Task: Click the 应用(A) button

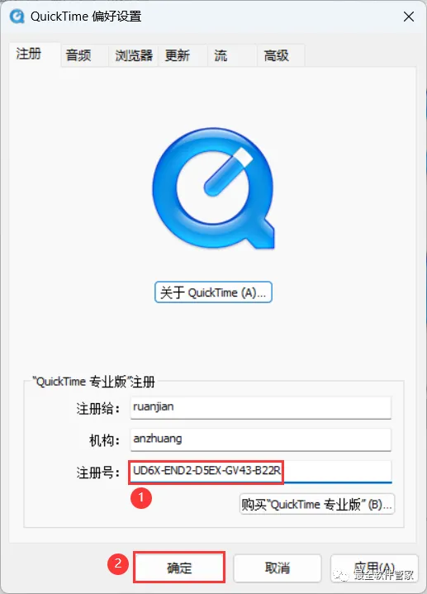Action: [x=374, y=568]
